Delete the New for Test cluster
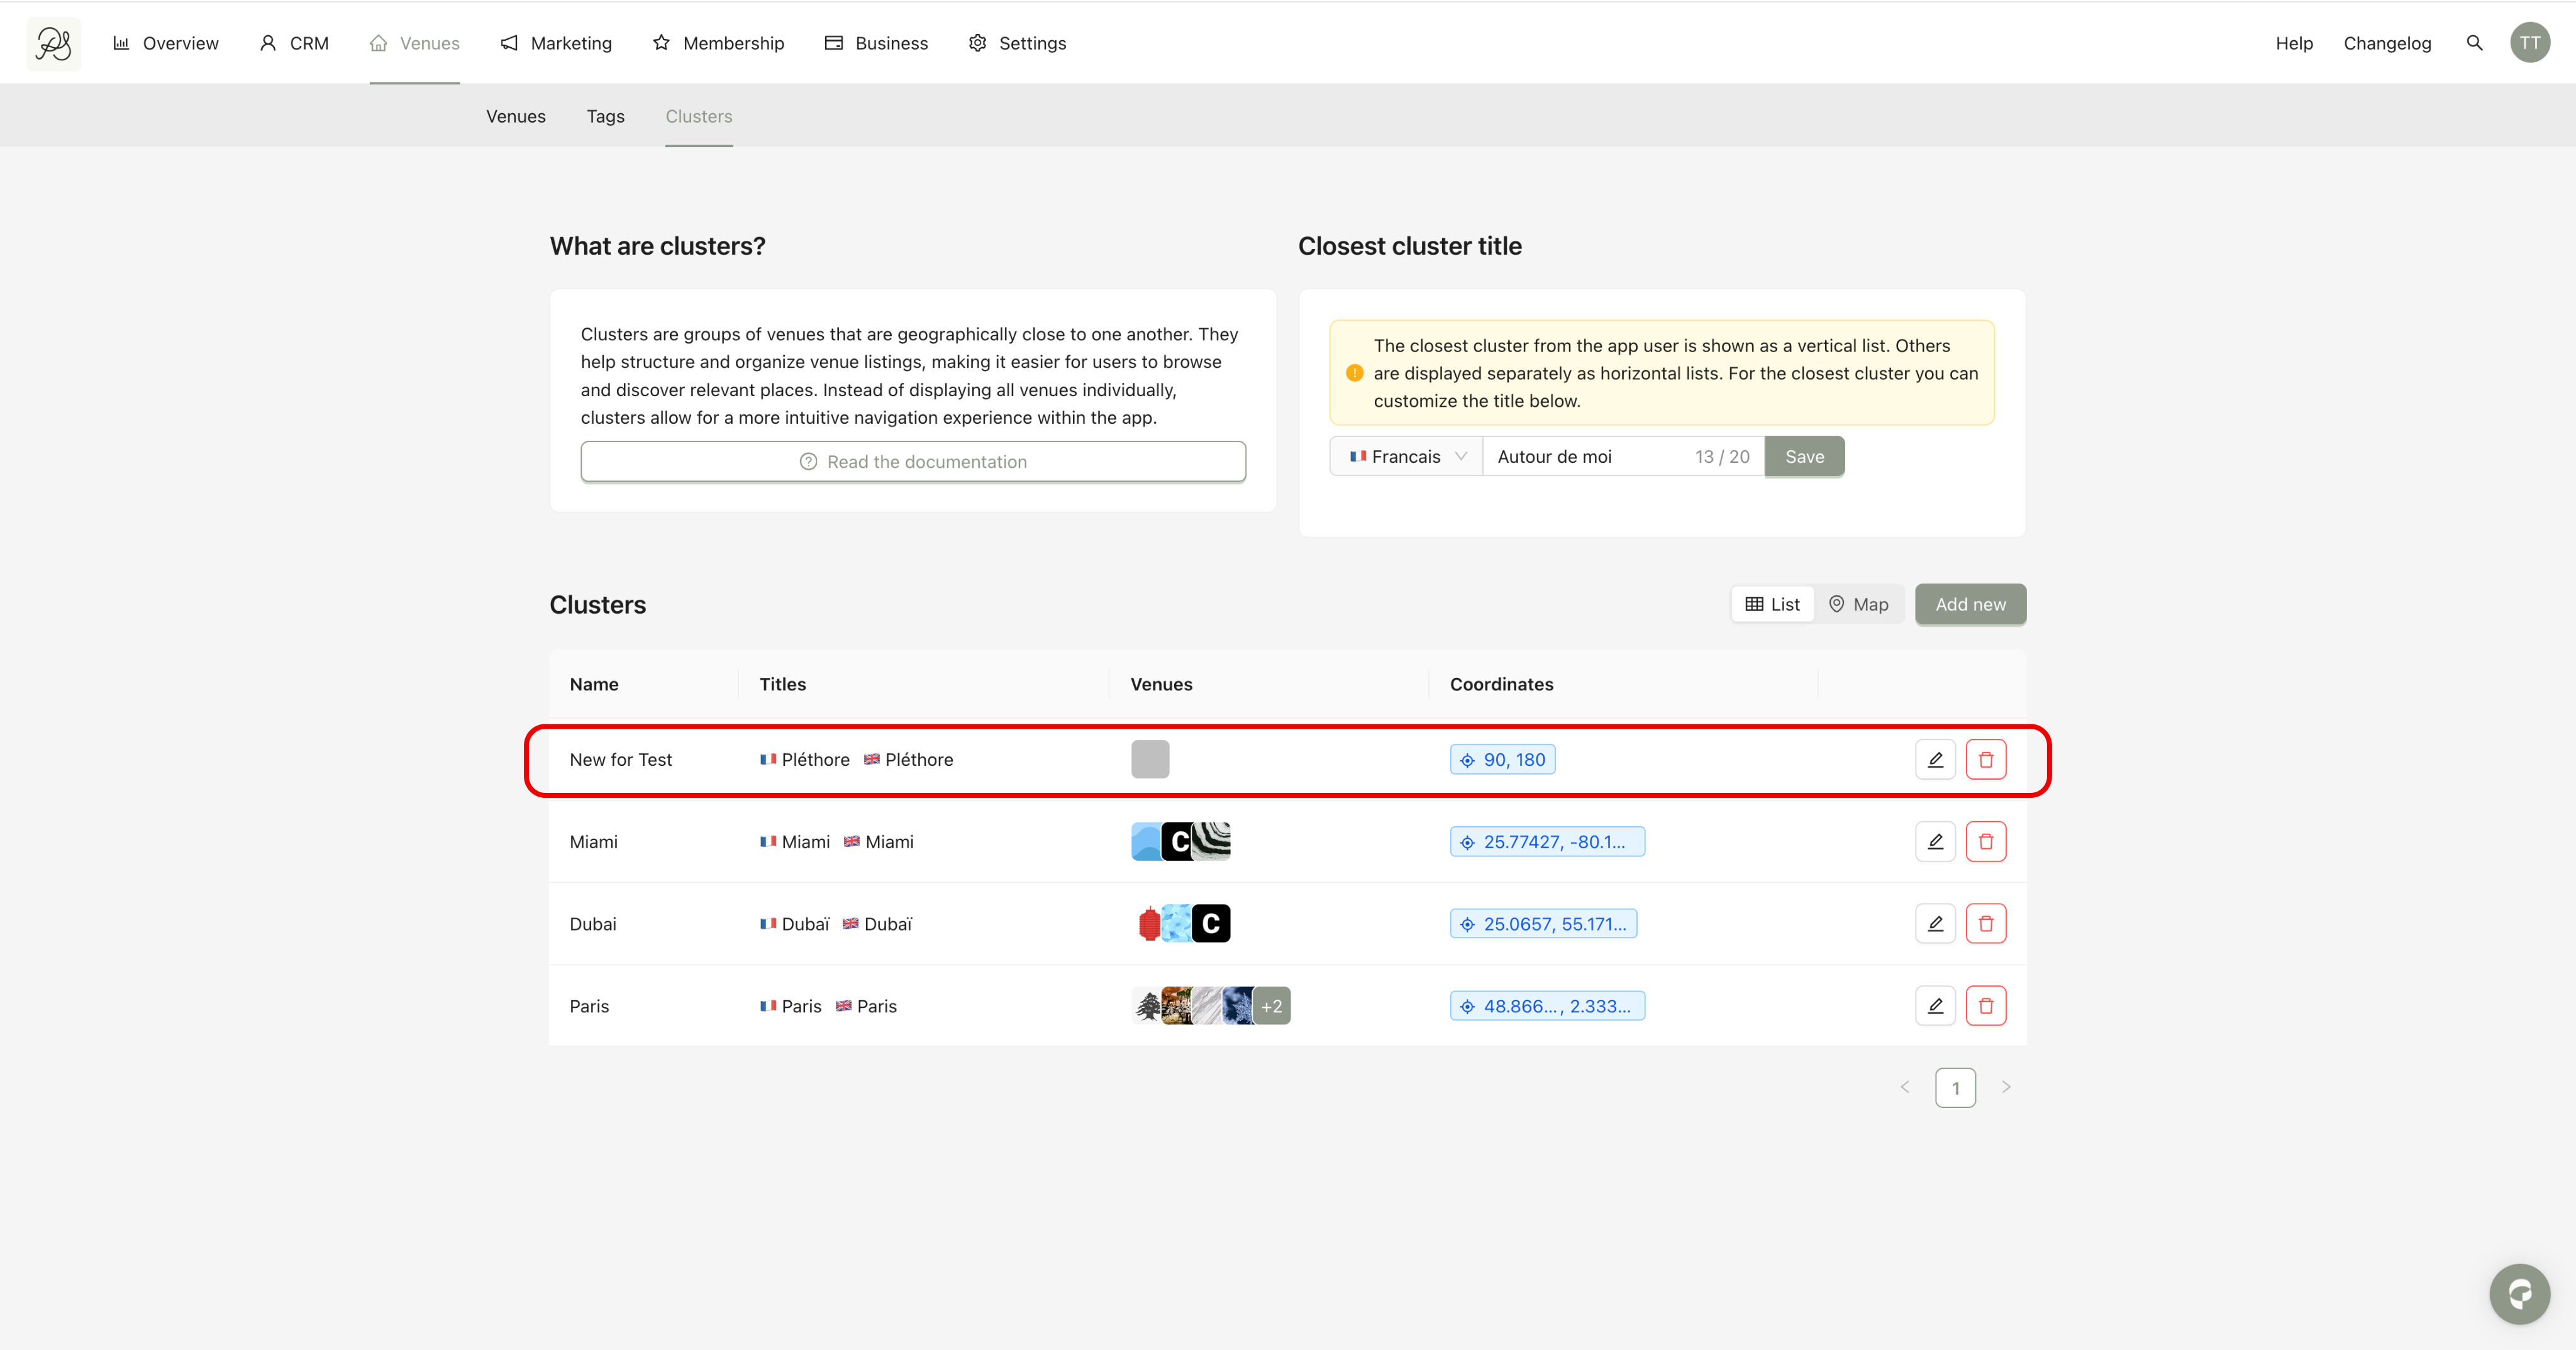Image resolution: width=2576 pixels, height=1350 pixels. tap(1985, 759)
